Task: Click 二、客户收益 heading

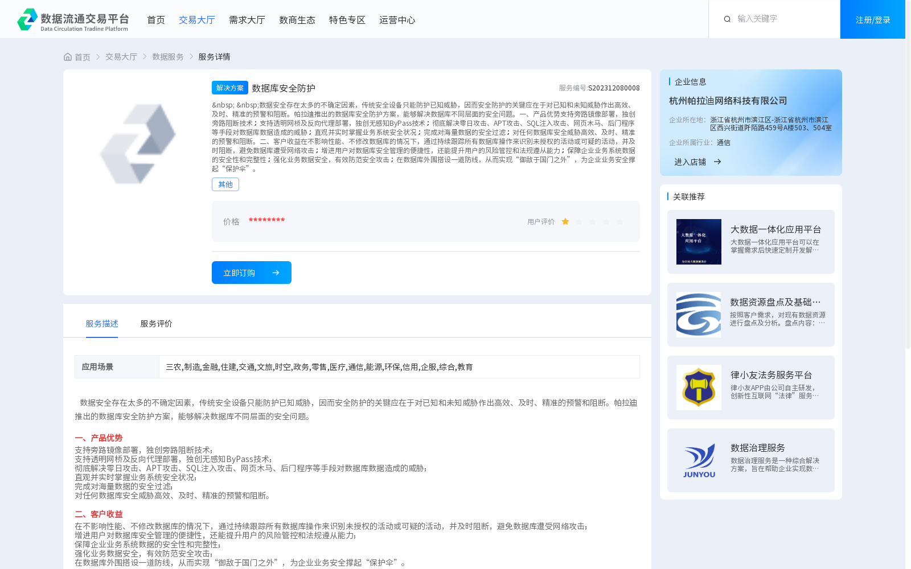Action: coord(99,514)
